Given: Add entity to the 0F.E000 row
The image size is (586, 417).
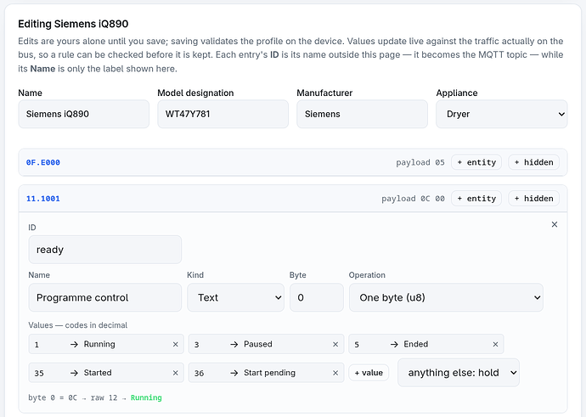Looking at the screenshot, I should click(x=476, y=162).
